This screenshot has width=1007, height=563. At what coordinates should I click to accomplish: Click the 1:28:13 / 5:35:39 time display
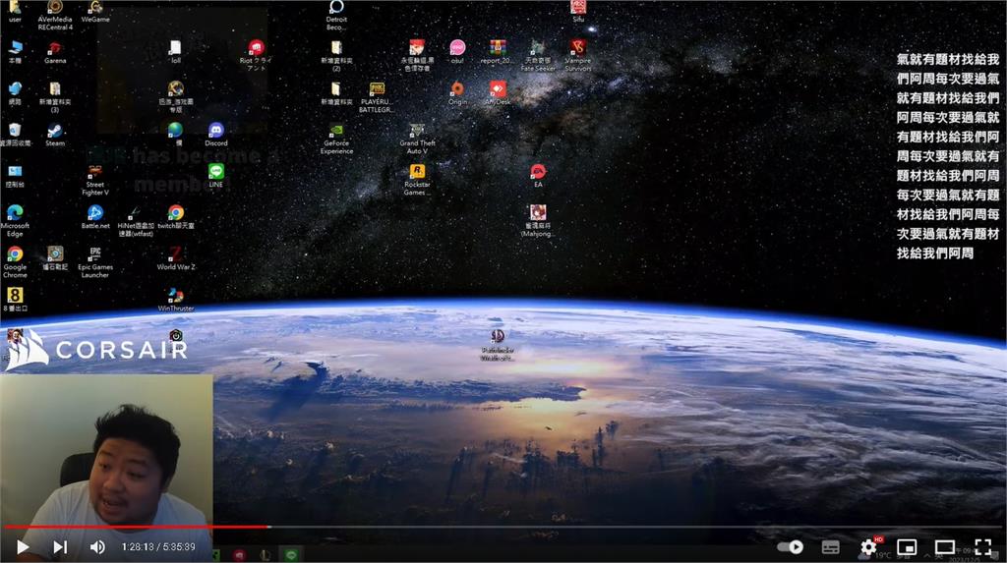(x=158, y=547)
